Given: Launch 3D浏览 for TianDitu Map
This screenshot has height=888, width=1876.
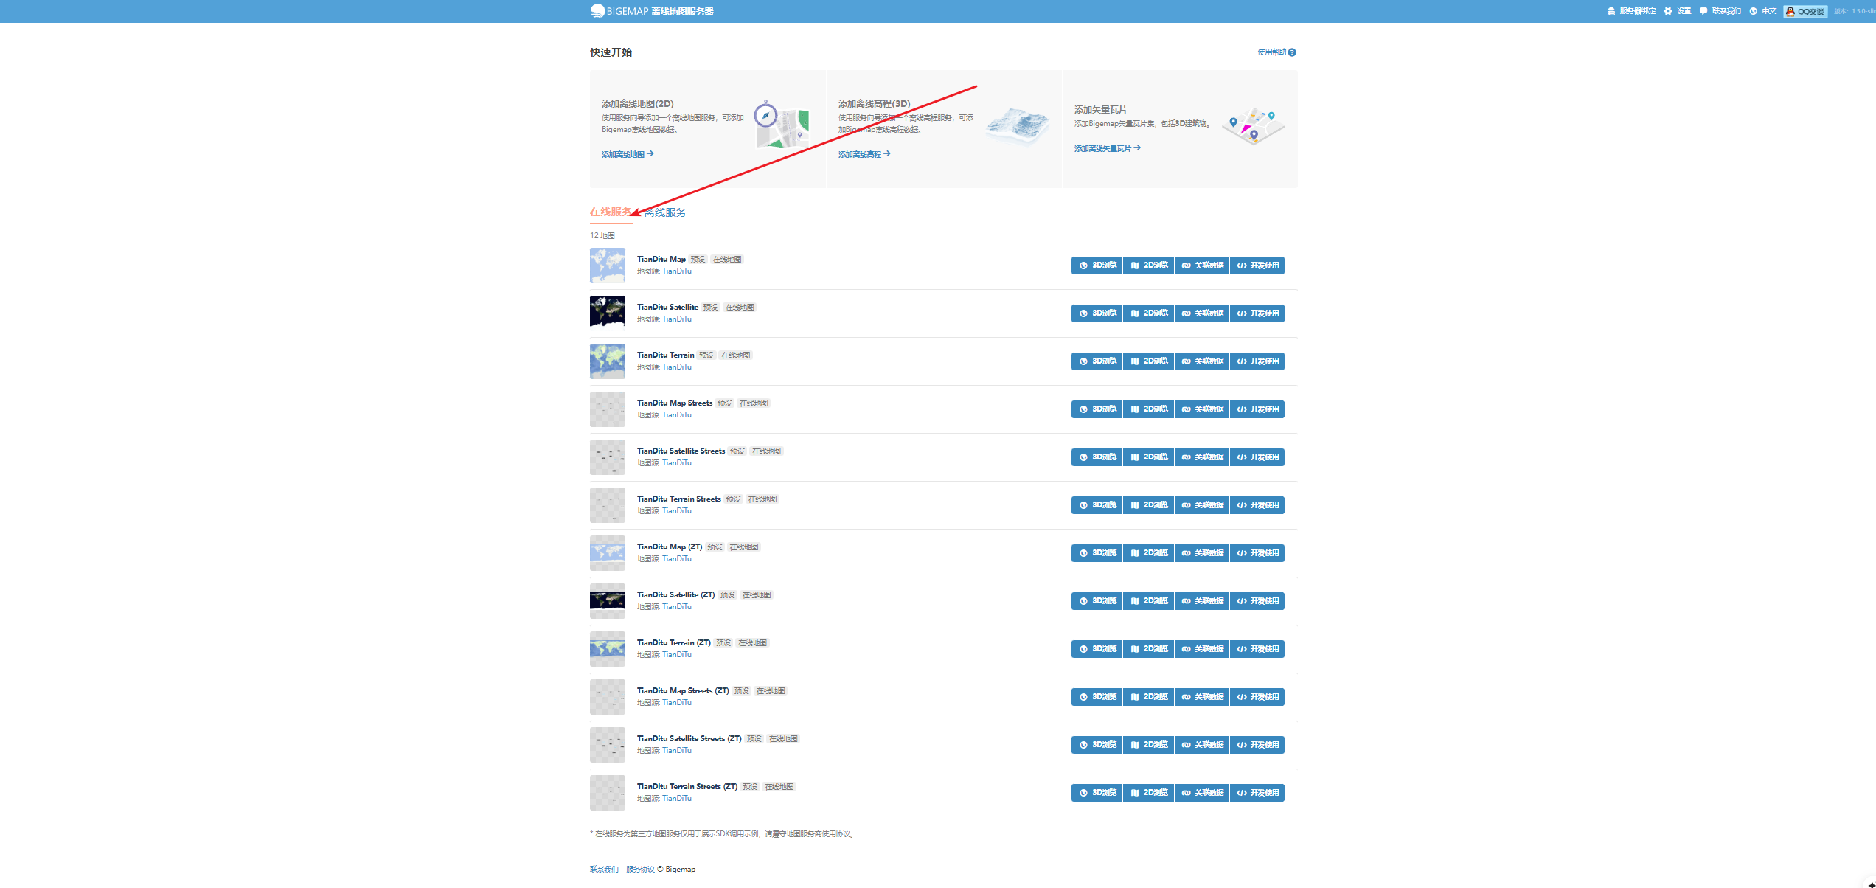Looking at the screenshot, I should (x=1097, y=266).
